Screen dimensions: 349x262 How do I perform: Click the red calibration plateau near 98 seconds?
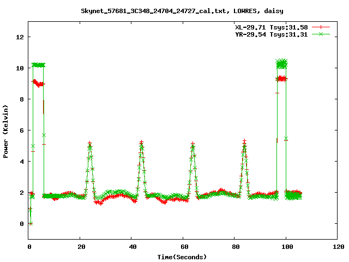[x=282, y=79]
